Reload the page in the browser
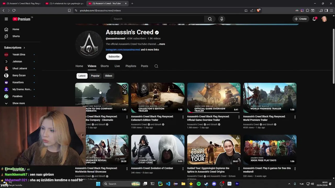The width and height of the screenshot is (335, 188). (x=14, y=10)
